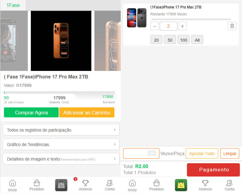The image size is (242, 194).
Task: Select the 100 quantity preset
Action: (x=184, y=40)
